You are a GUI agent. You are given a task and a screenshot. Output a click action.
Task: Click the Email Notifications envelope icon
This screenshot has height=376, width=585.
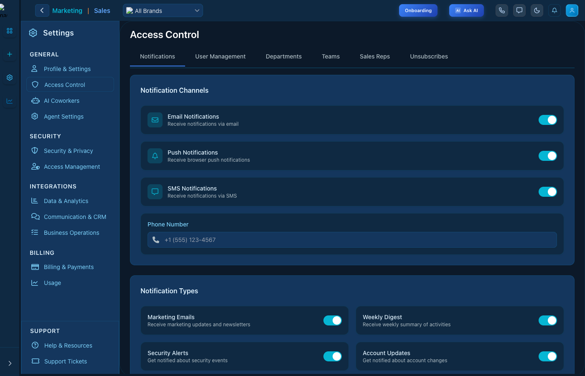tap(155, 120)
